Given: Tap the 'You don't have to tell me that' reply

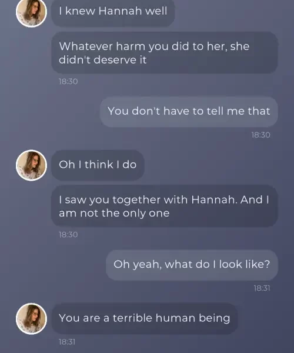Looking at the screenshot, I should (189, 112).
